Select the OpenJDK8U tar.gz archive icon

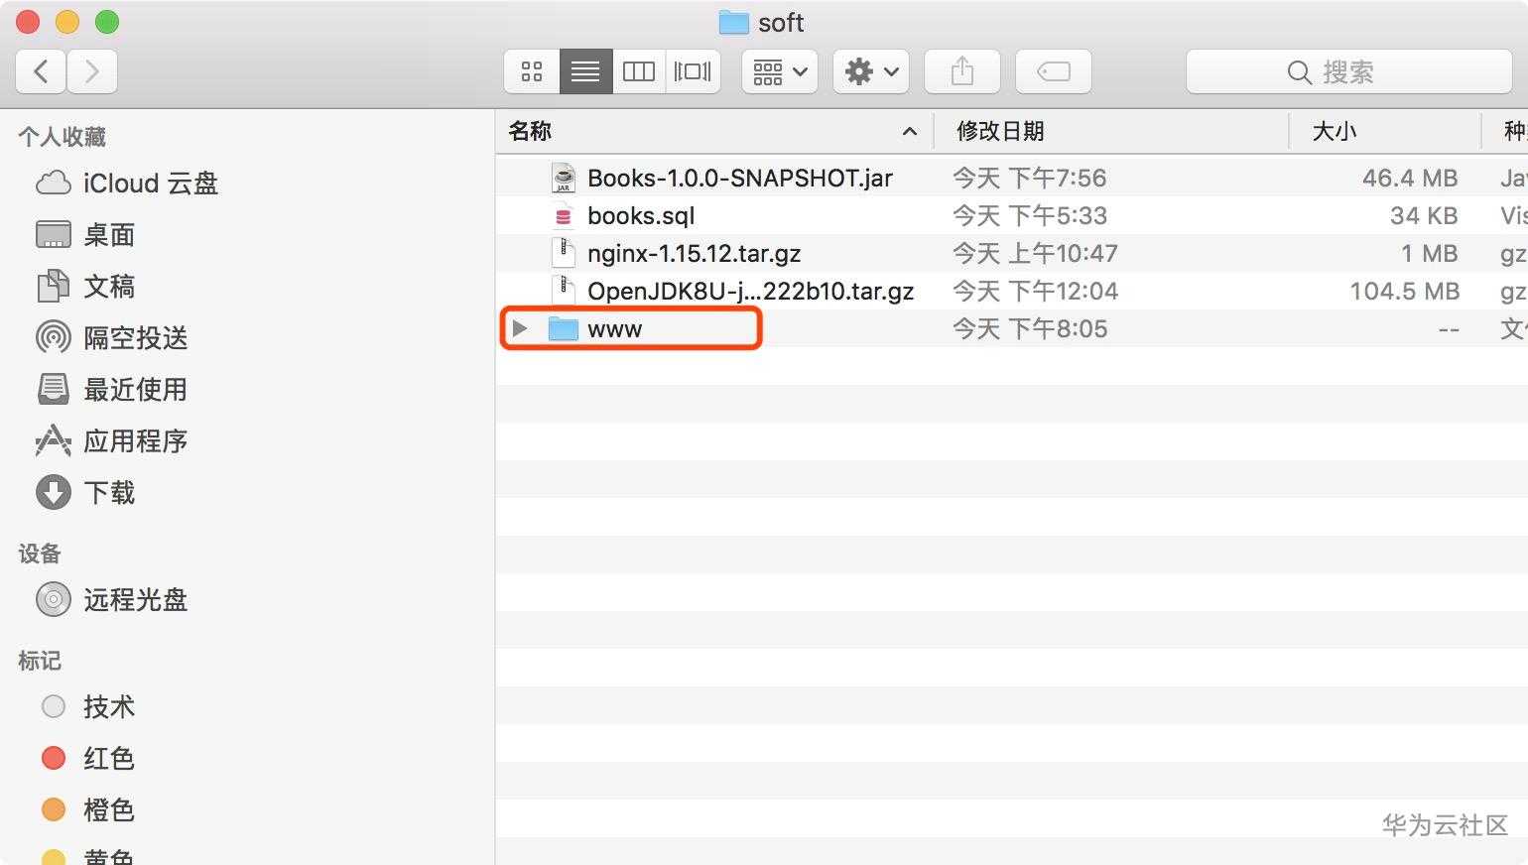click(x=564, y=291)
